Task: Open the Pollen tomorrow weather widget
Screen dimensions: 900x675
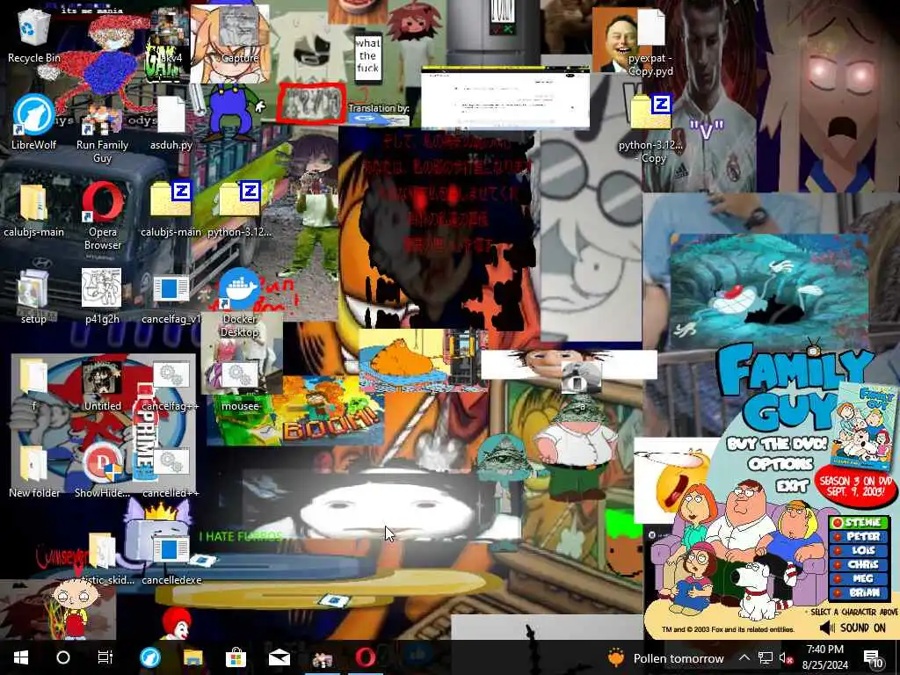Action: point(666,657)
